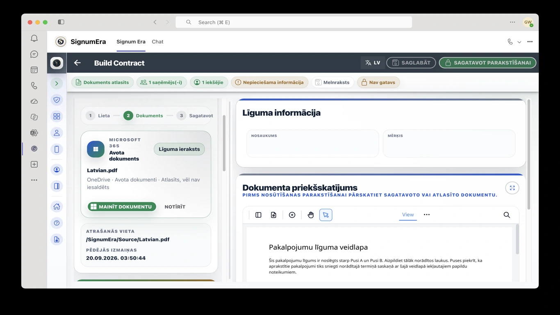Open the Calls phone icon in the left rail
Image resolution: width=560 pixels, height=315 pixels.
(x=34, y=86)
